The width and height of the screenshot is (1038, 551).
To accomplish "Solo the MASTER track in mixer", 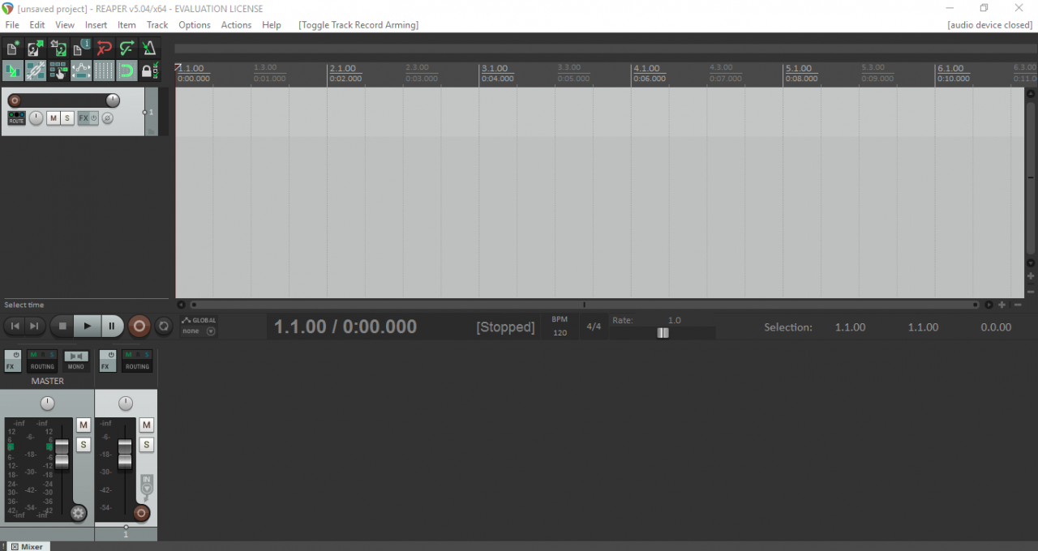I will (83, 445).
